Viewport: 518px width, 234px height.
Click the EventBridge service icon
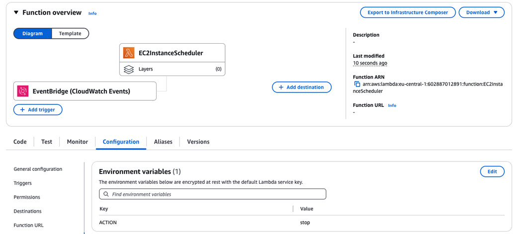click(x=23, y=91)
